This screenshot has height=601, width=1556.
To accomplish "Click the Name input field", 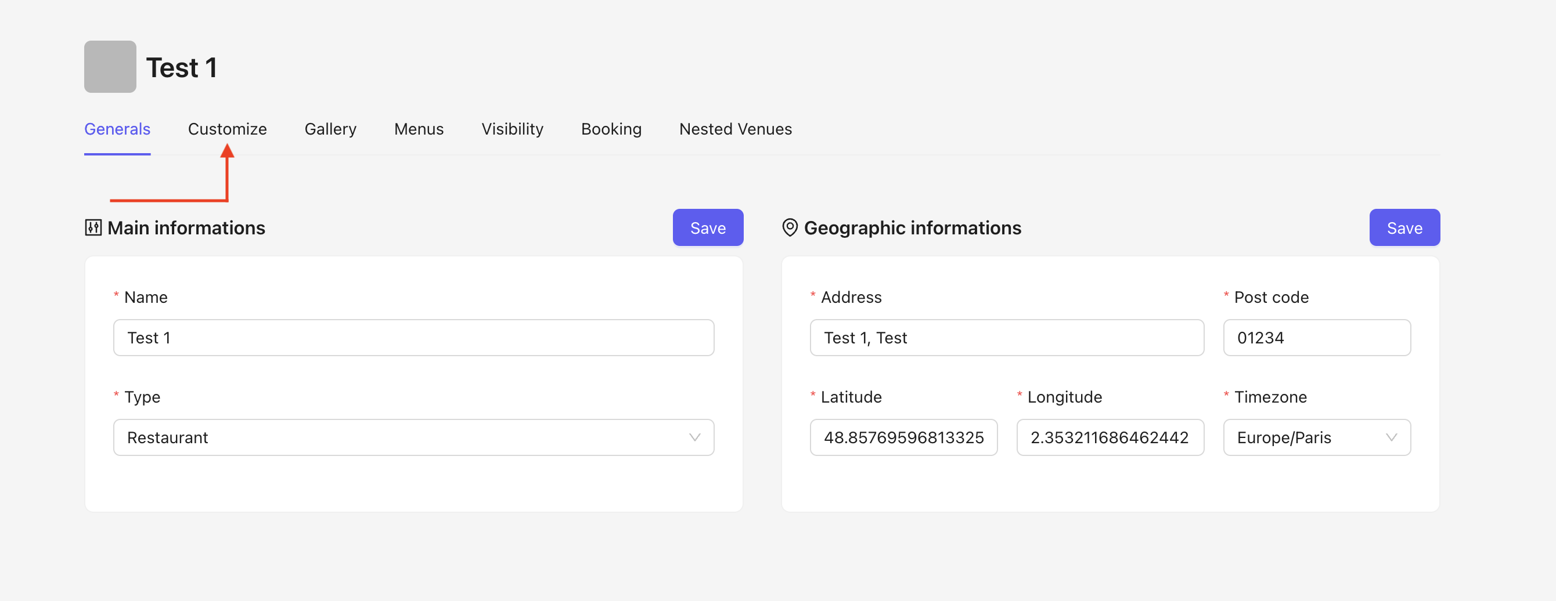I will point(413,338).
